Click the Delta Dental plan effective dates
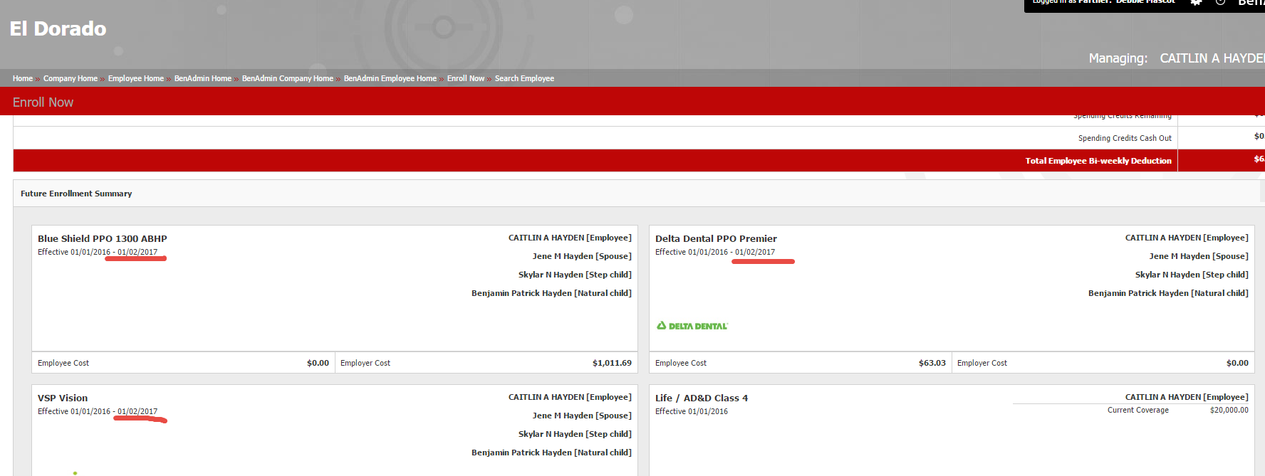The width and height of the screenshot is (1265, 476). pyautogui.click(x=715, y=252)
